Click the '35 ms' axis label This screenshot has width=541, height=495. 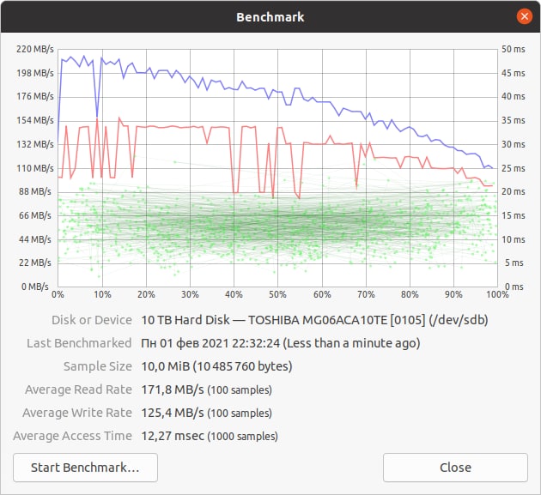514,120
